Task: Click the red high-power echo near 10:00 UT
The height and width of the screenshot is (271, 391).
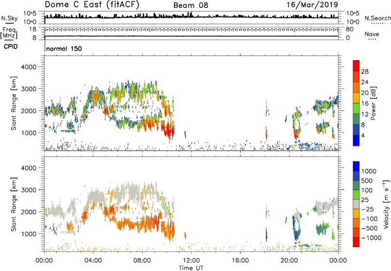Action: 168,130
